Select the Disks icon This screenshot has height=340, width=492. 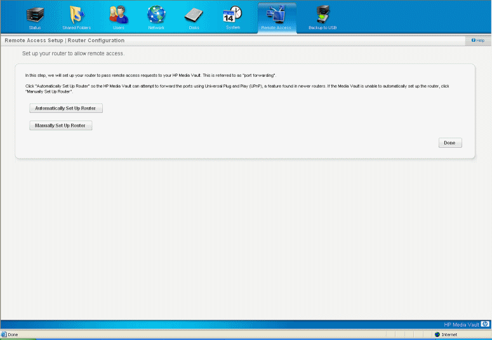coord(194,14)
